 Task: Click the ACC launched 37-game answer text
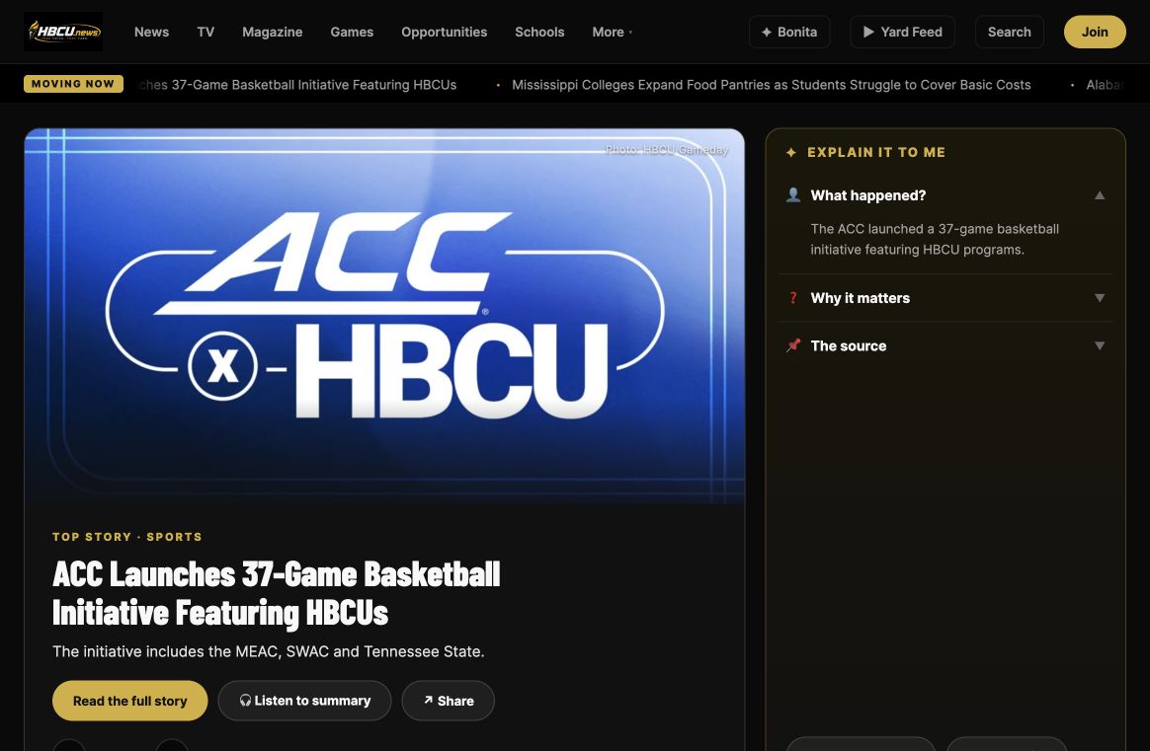tap(935, 240)
